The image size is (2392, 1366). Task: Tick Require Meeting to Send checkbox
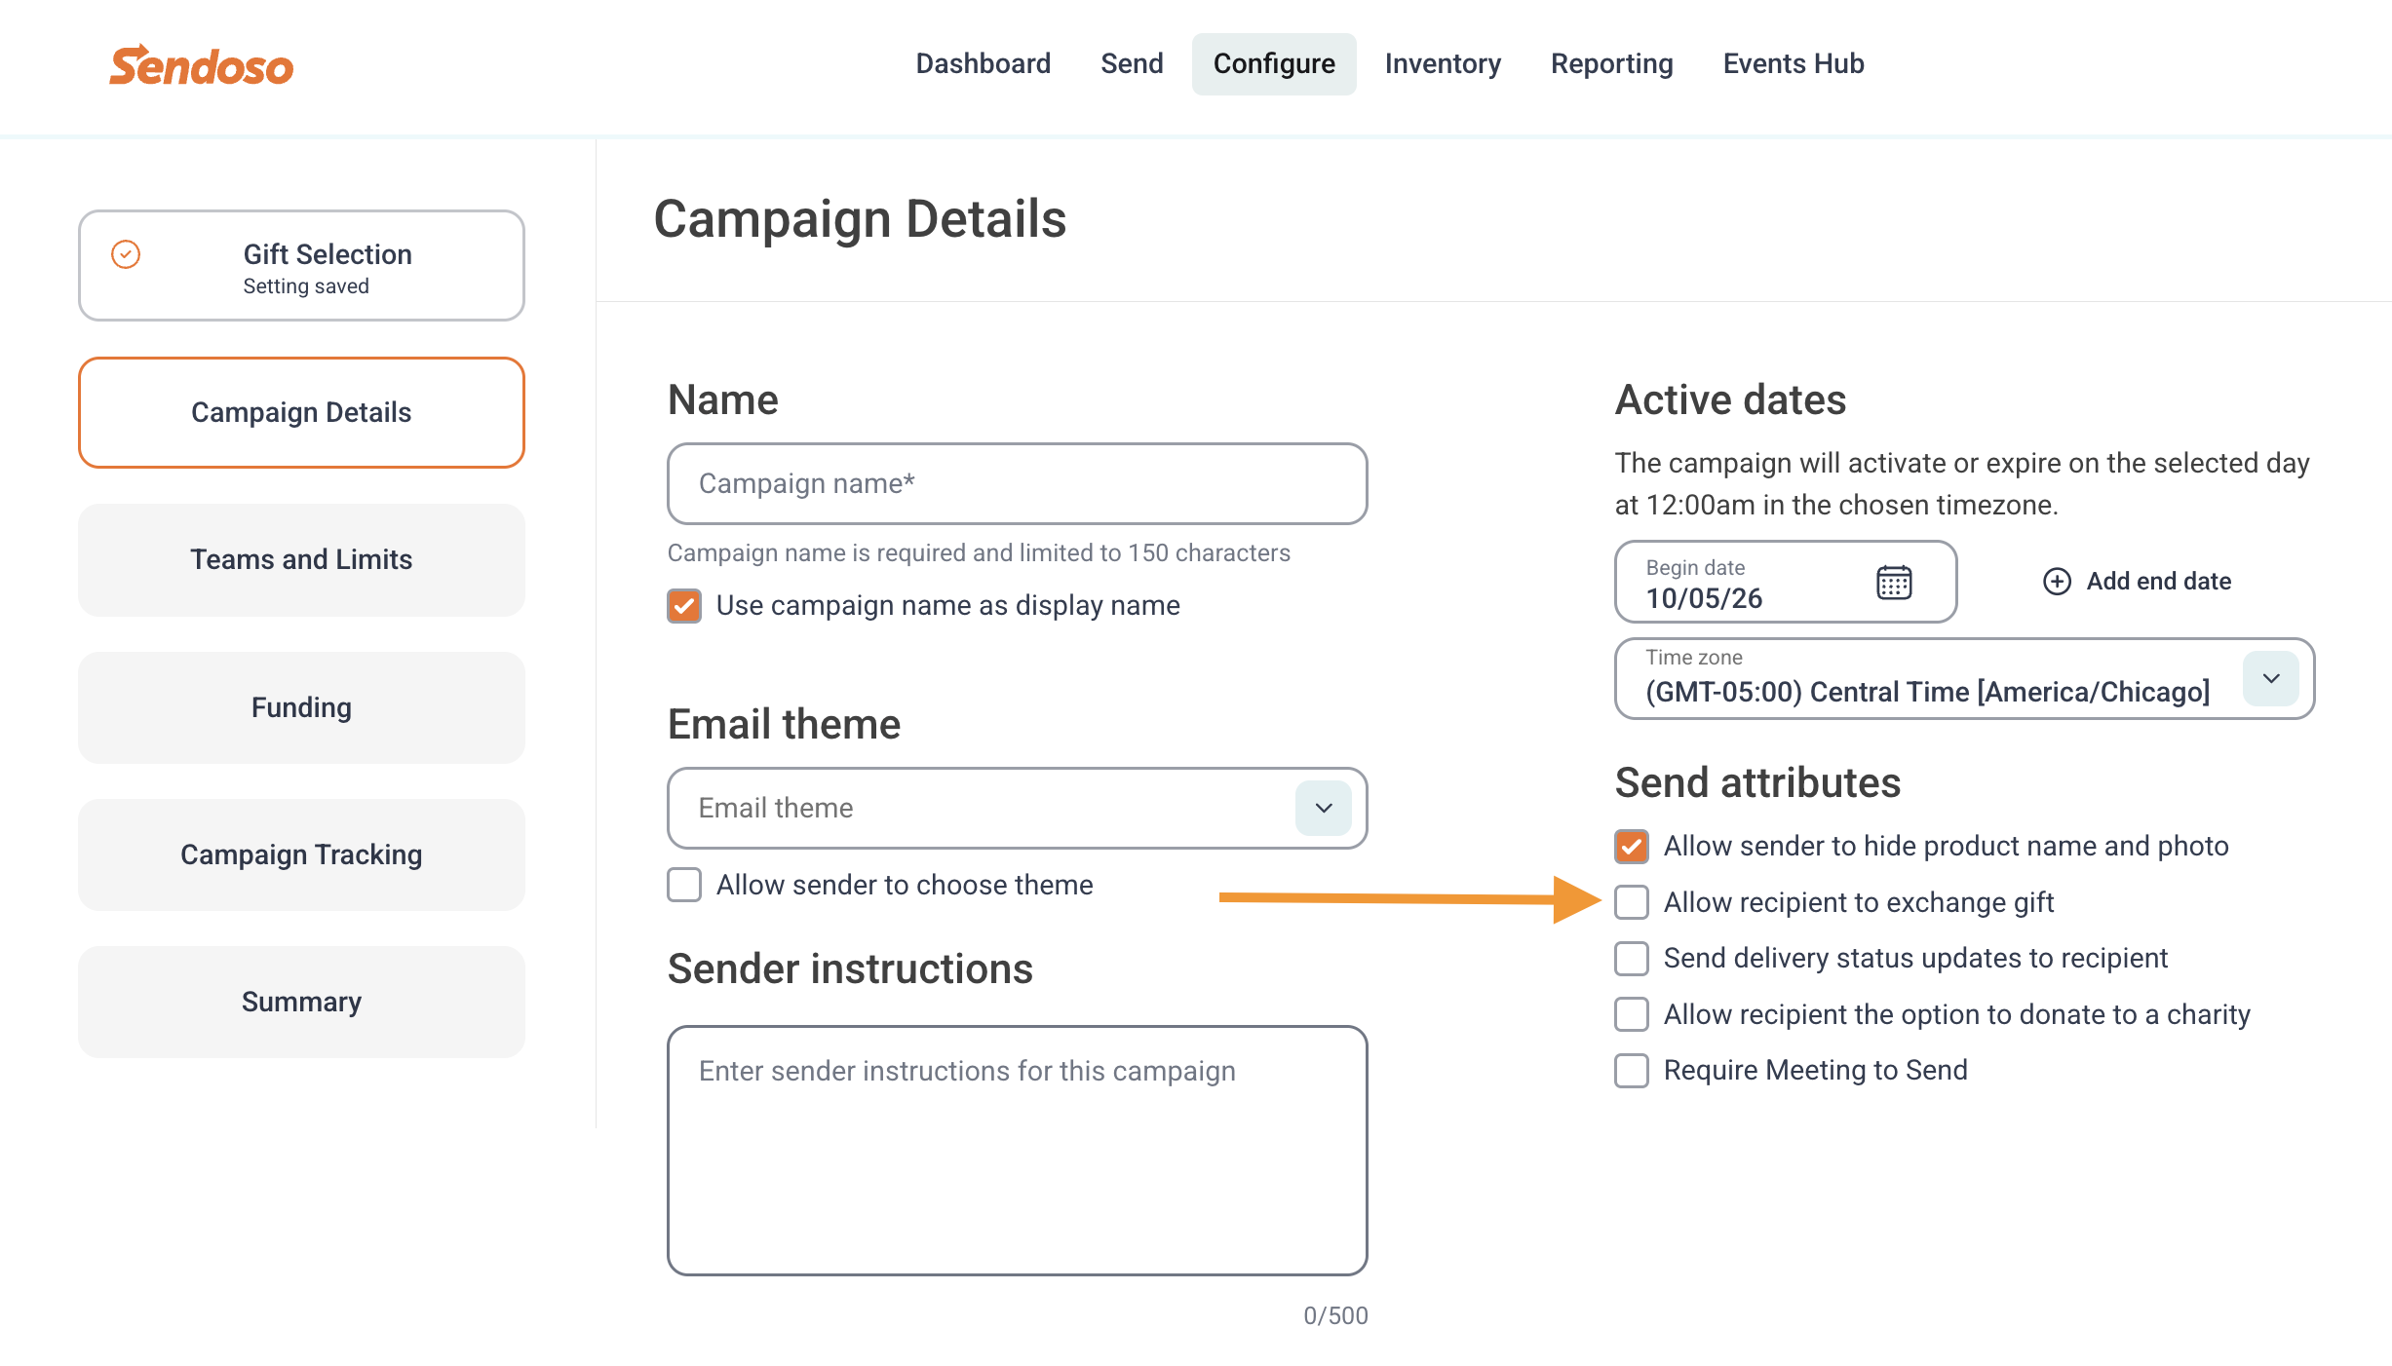click(x=1632, y=1071)
